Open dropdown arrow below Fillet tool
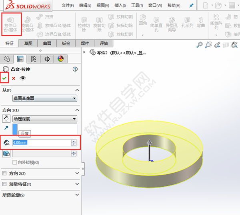240x215 pixels. pos(143,35)
